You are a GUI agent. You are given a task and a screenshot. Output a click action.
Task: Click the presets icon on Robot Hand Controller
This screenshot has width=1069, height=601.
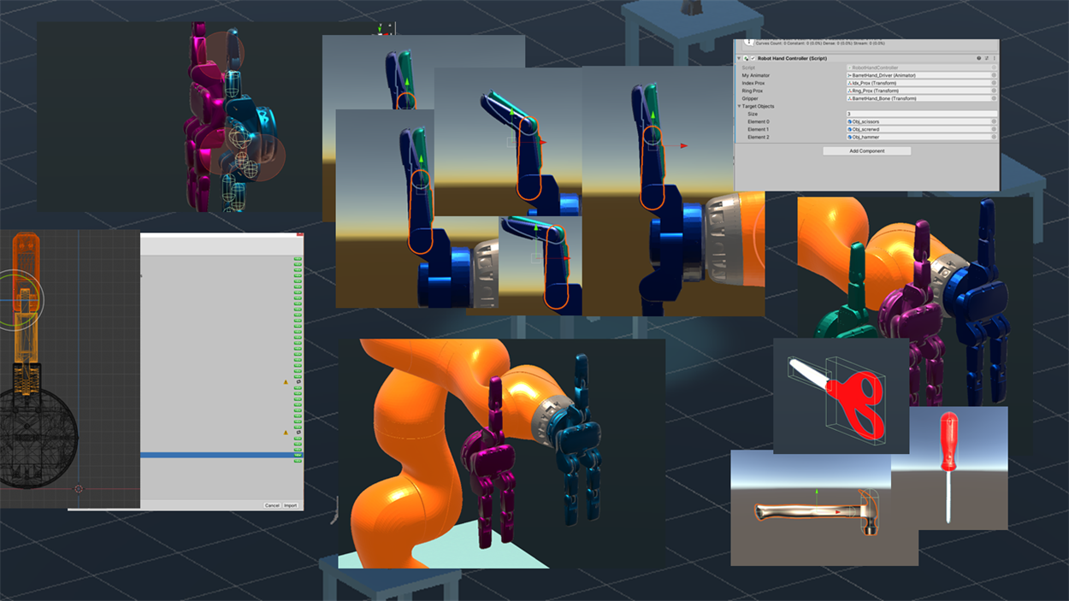[987, 58]
